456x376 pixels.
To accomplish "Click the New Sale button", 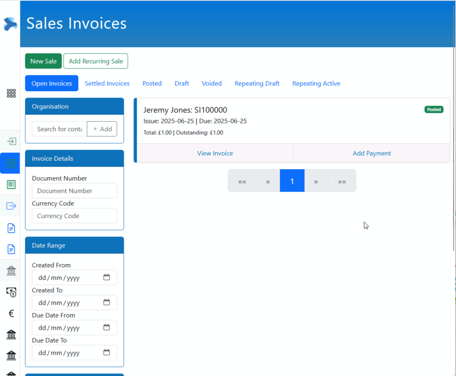I will (x=43, y=61).
